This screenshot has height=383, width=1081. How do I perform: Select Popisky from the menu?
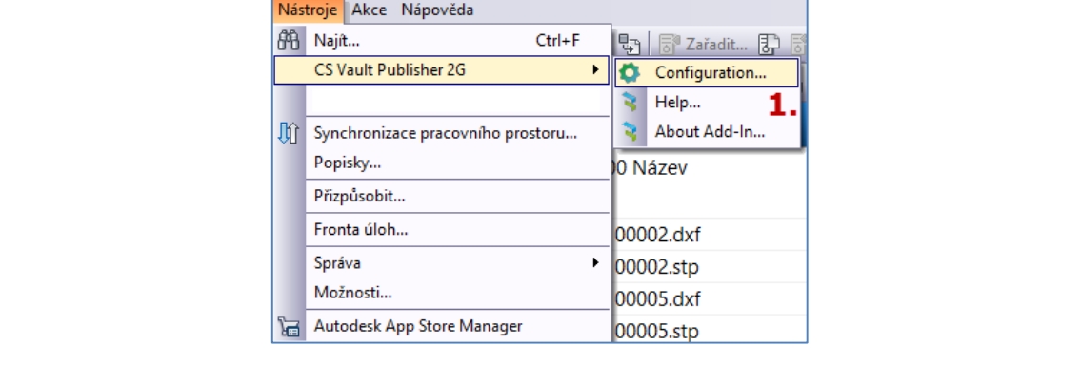click(348, 163)
